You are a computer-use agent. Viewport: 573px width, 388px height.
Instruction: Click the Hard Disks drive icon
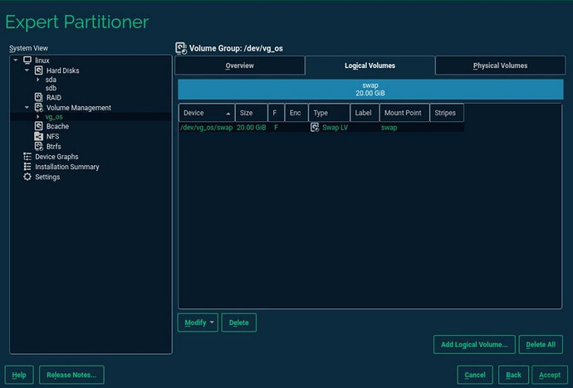[x=38, y=70]
